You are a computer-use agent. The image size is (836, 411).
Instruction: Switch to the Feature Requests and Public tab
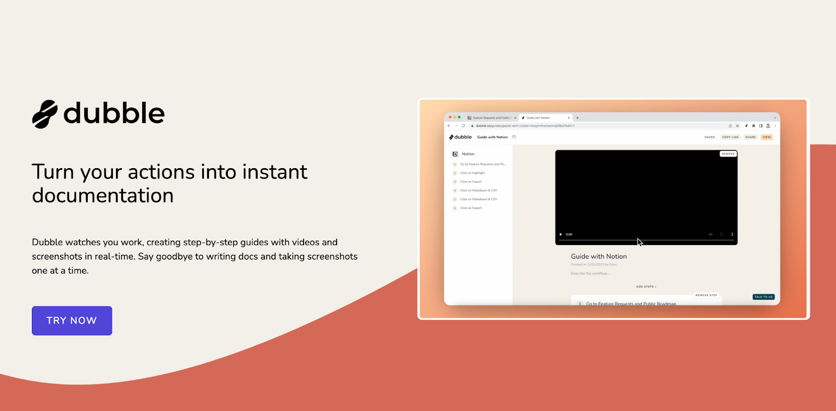(490, 118)
